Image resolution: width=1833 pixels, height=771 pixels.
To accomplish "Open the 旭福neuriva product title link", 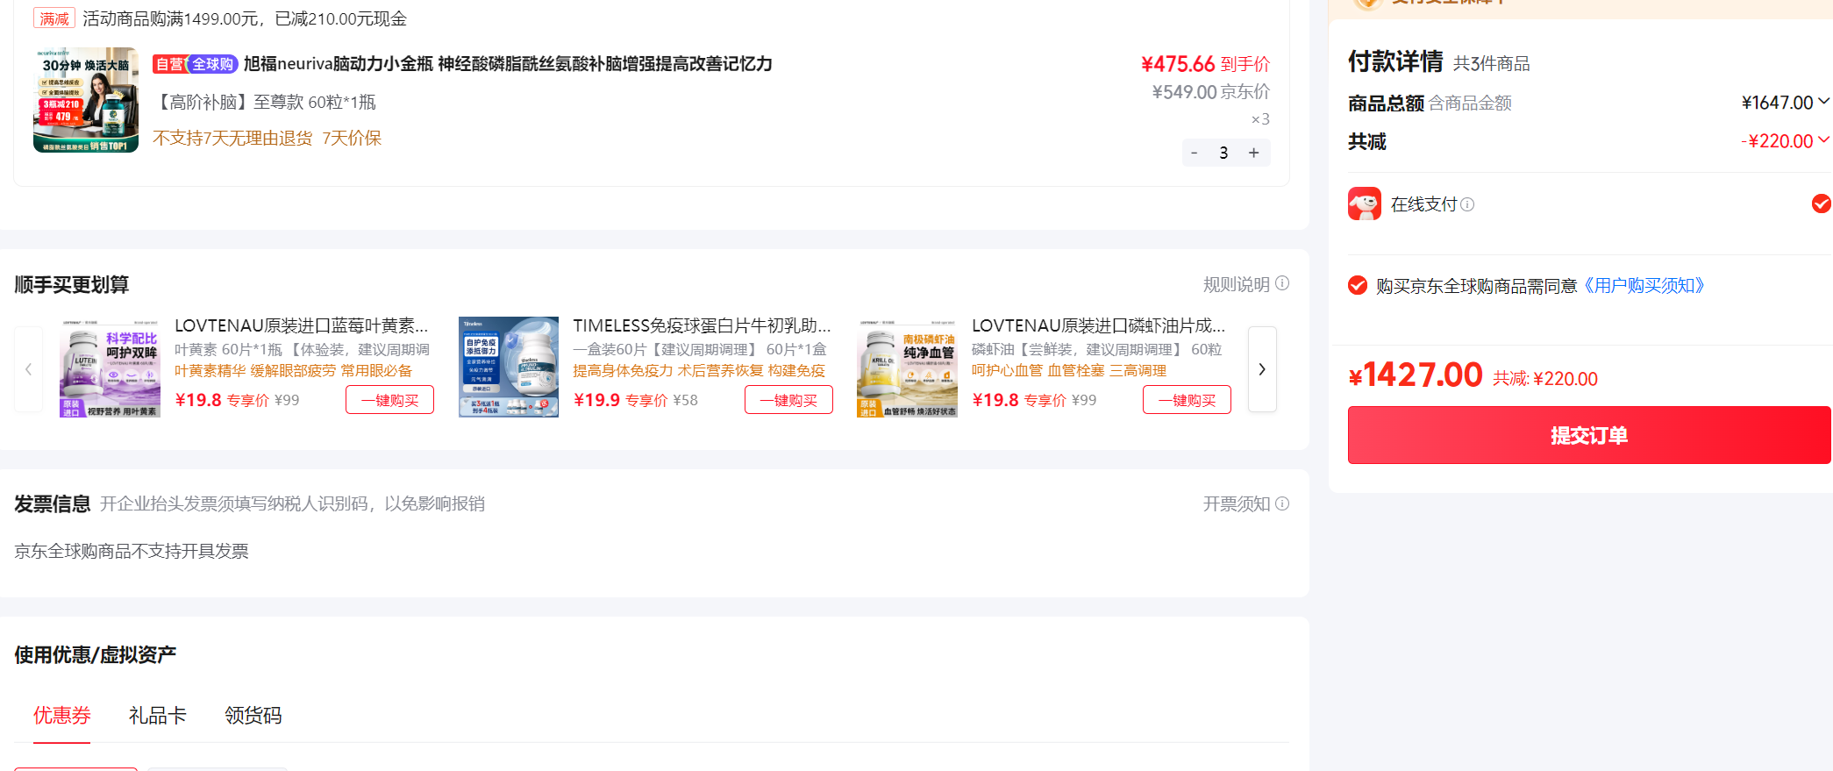I will coord(508,64).
